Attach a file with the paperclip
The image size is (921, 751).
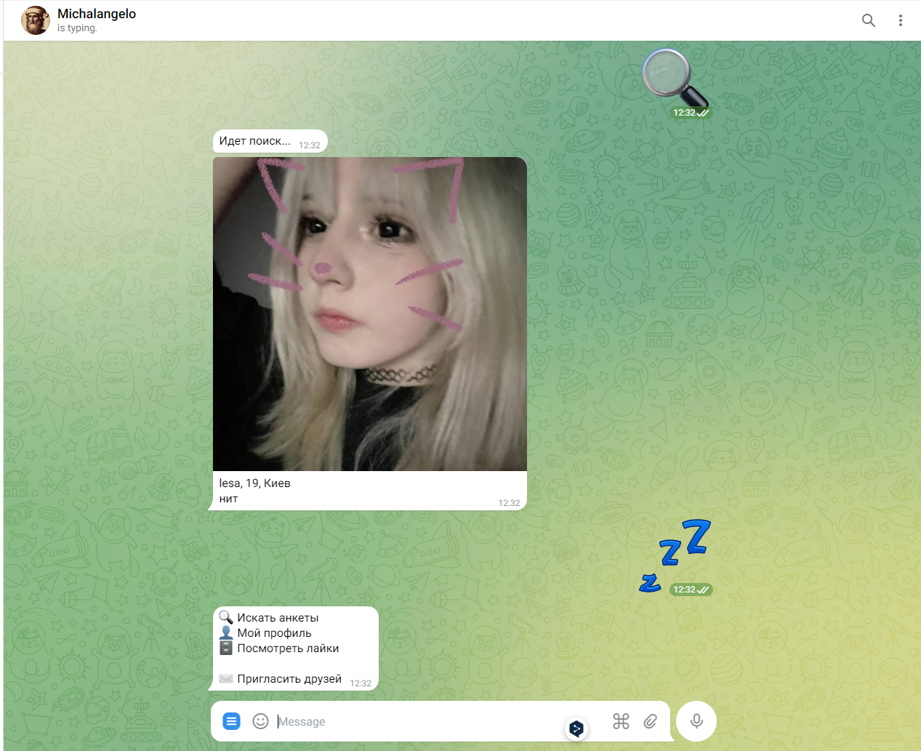click(651, 721)
